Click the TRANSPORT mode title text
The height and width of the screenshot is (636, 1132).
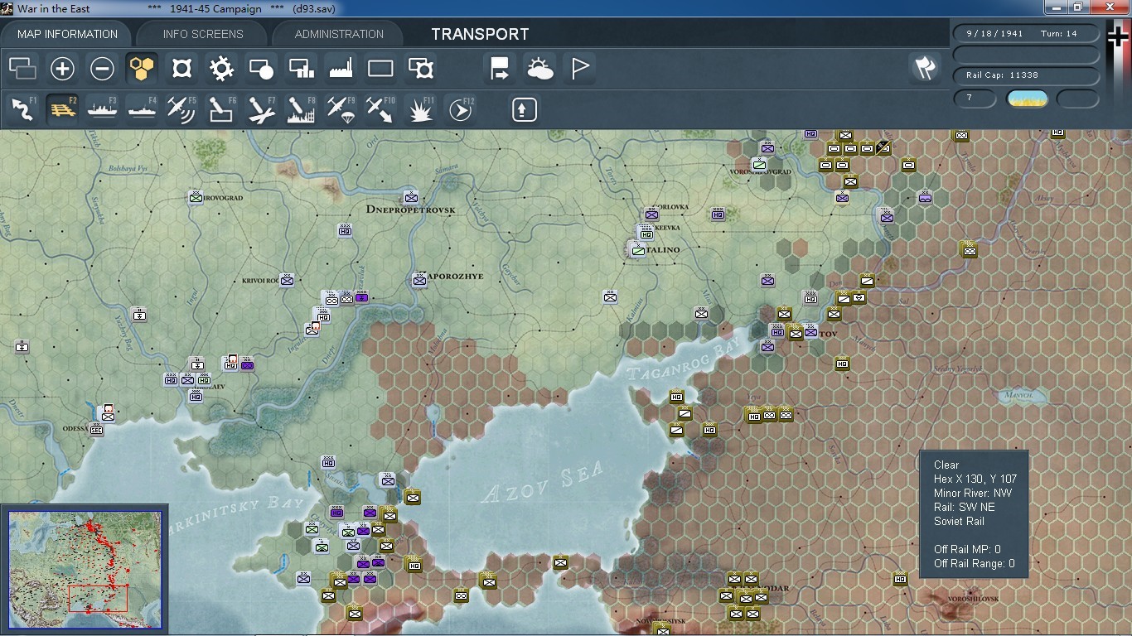(480, 34)
